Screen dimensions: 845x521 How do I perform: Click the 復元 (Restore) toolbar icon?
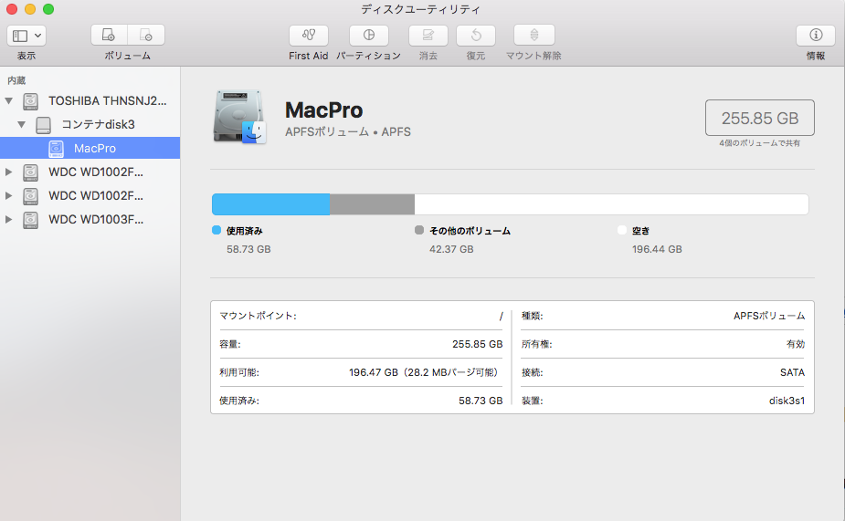click(476, 36)
